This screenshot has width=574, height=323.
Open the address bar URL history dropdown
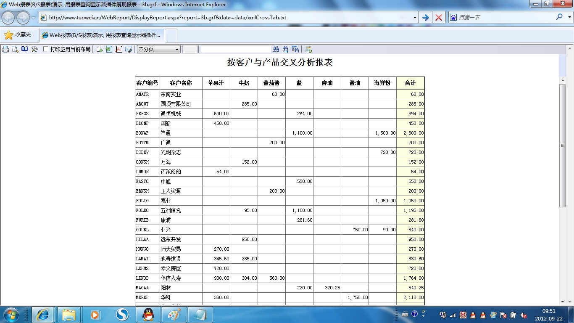[415, 18]
